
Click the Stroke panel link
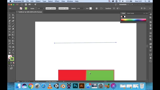click(32, 8)
